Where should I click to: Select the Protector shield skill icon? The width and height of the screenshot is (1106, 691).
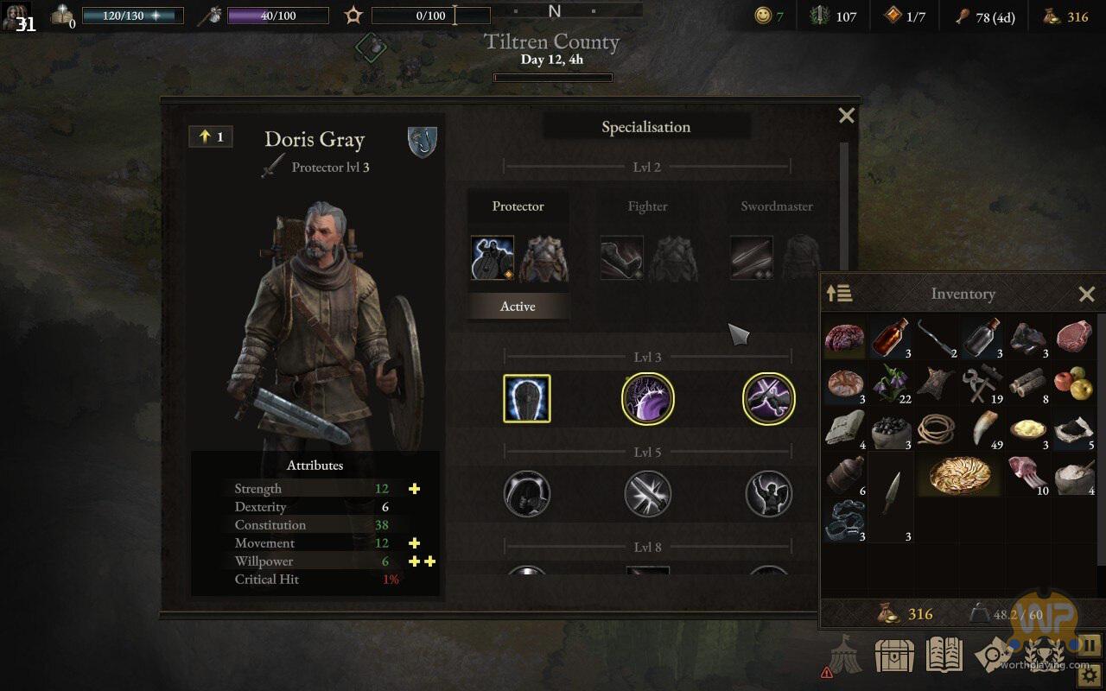pos(493,257)
